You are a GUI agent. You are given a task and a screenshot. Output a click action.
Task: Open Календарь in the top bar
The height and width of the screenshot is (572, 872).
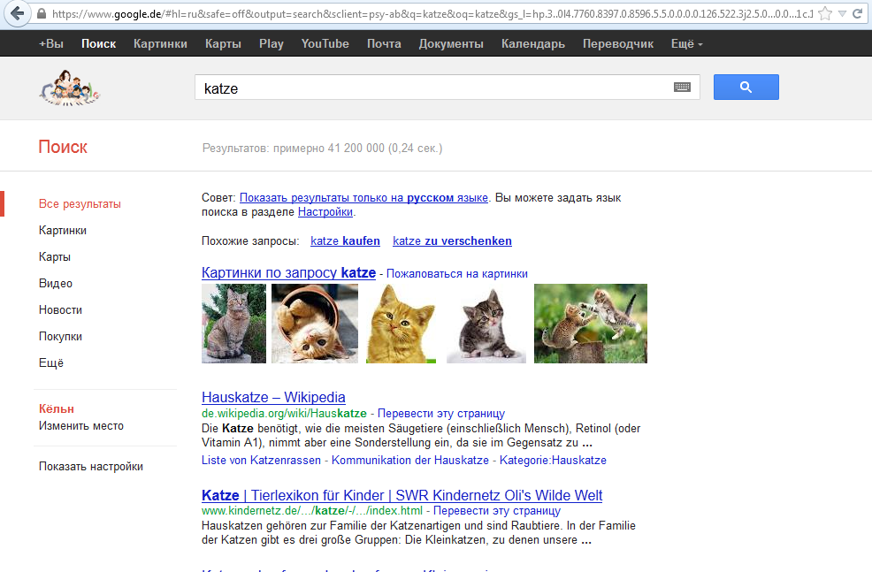(532, 44)
